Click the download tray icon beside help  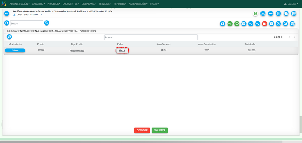(263, 14)
